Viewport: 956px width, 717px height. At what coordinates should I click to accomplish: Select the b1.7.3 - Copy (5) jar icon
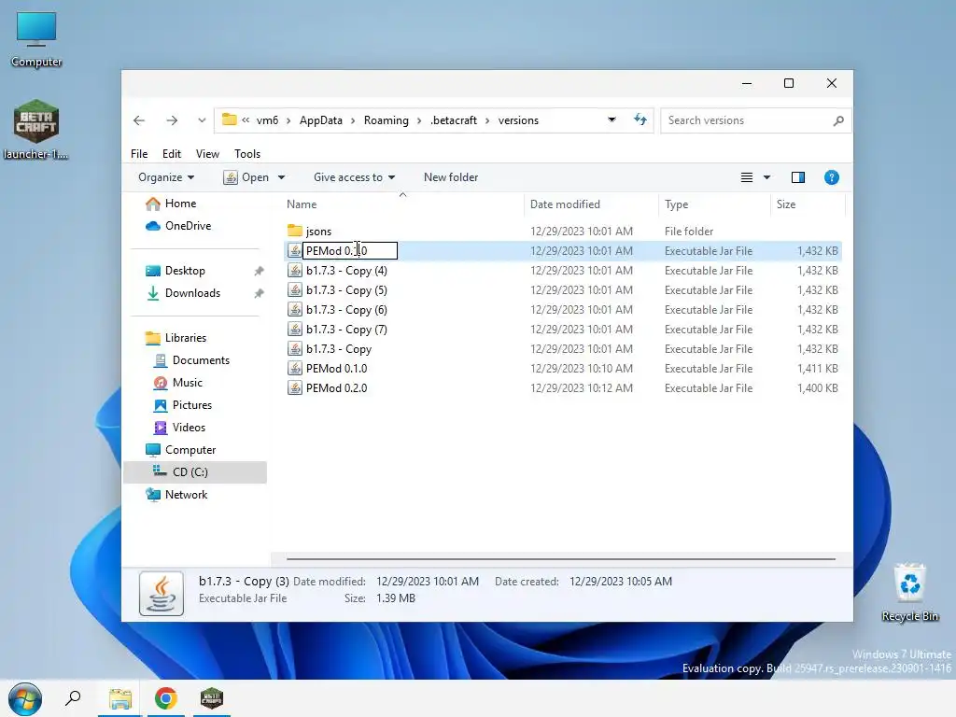click(295, 290)
